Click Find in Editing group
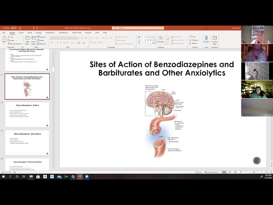 point(192,37)
